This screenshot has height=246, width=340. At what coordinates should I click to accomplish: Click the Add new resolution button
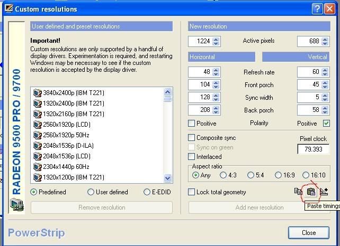pos(260,207)
